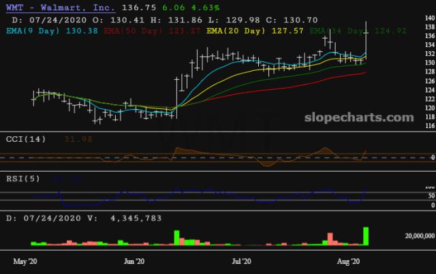Select the 140 price axis label
This screenshot has width=436, height=274.
pyautogui.click(x=430, y=18)
